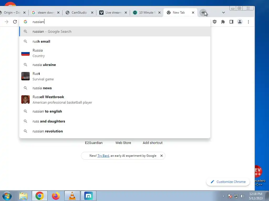Screen dimensions: 269x201
Task: Pick the Russia Country suggestion
Action: pyautogui.click(x=115, y=53)
